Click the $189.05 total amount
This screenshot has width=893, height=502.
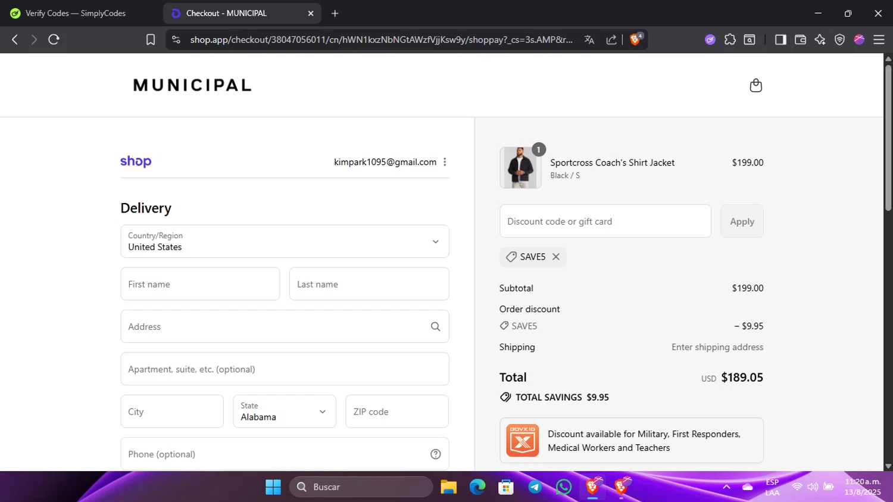pyautogui.click(x=742, y=378)
